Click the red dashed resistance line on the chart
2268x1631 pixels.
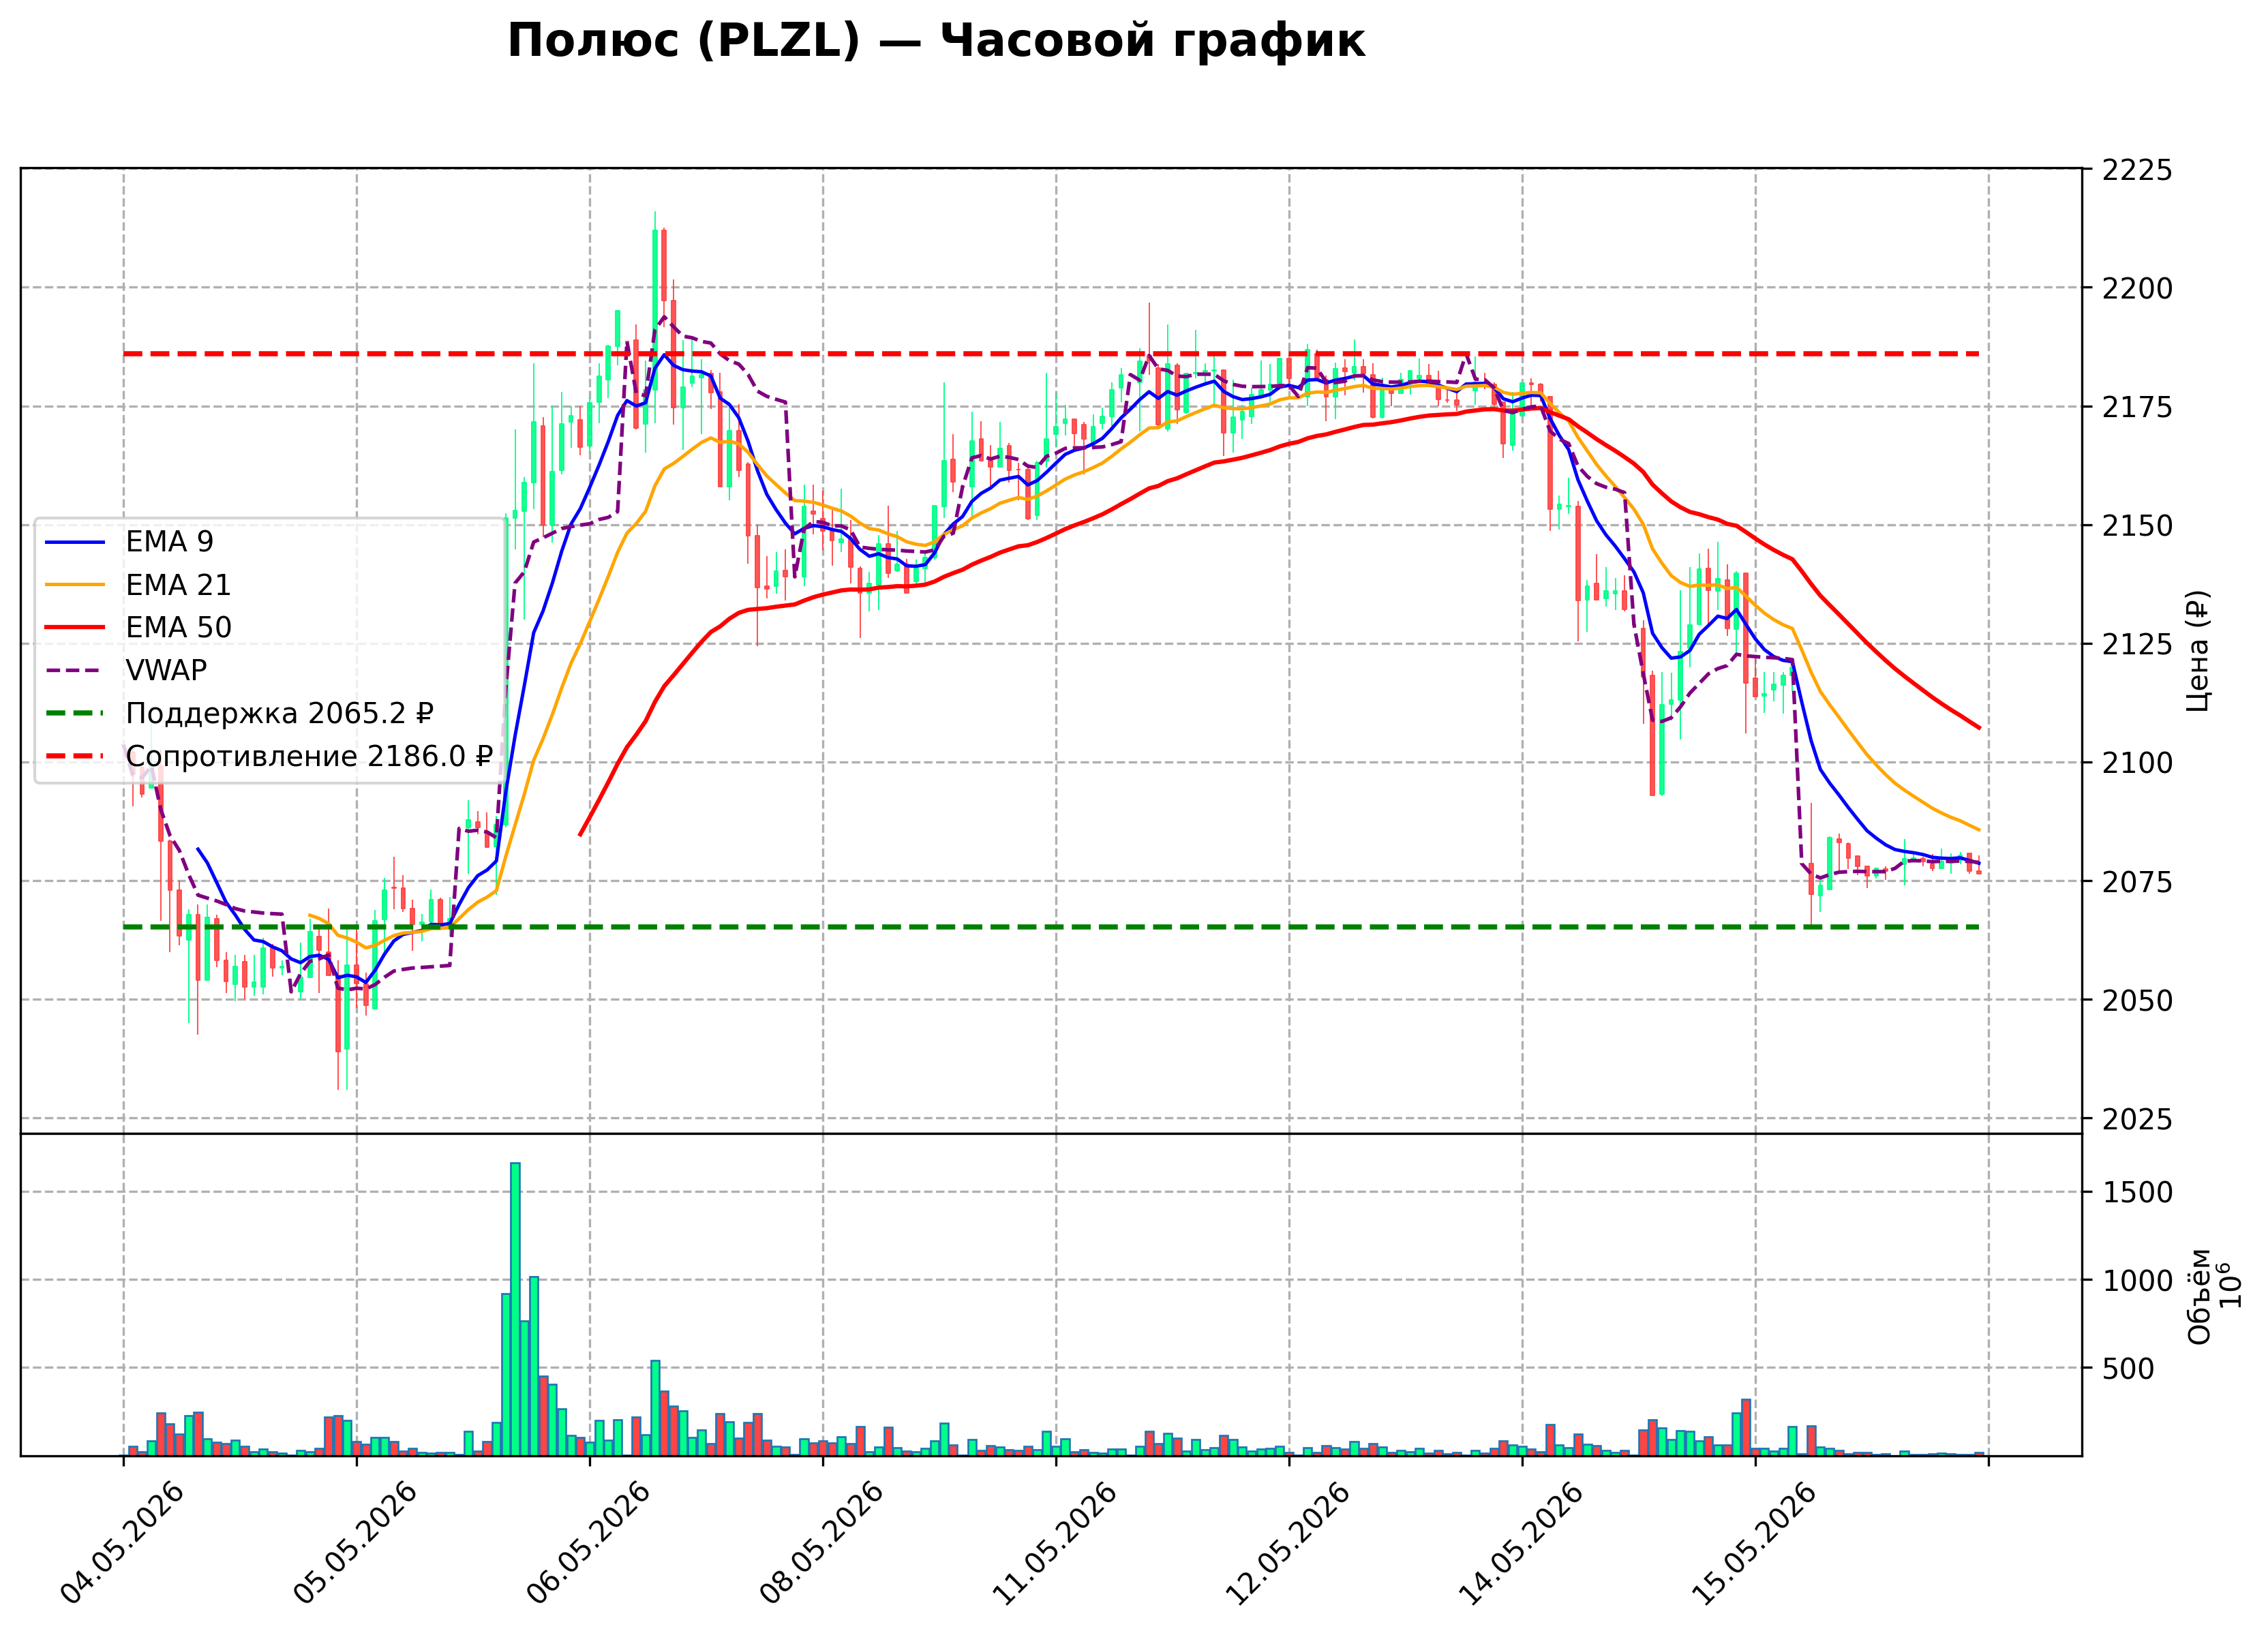(1051, 354)
